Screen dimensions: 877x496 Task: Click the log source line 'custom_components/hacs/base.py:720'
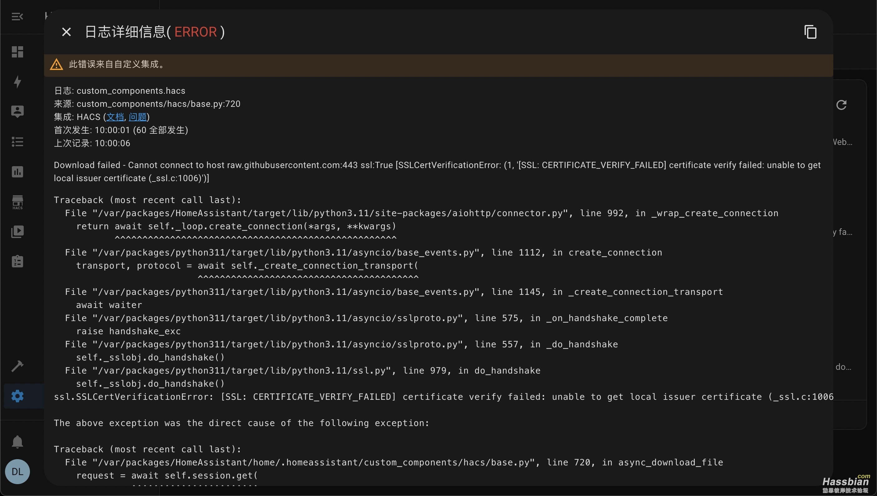[147, 104]
